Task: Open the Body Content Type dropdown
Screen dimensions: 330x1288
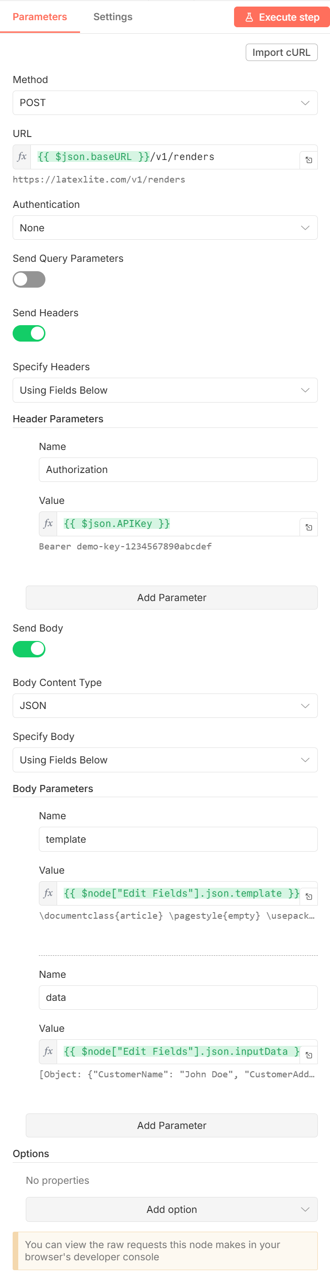Action: 165,706
